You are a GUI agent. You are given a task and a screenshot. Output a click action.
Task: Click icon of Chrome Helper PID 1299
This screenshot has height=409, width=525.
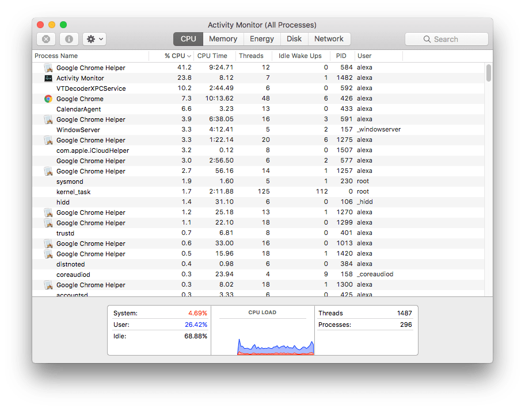48,223
